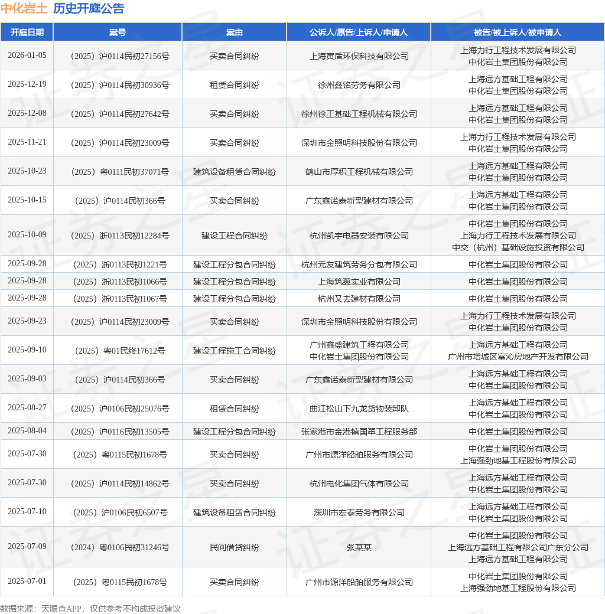Click case number 沪0106民初6507号
605x614 pixels.
pos(120,514)
